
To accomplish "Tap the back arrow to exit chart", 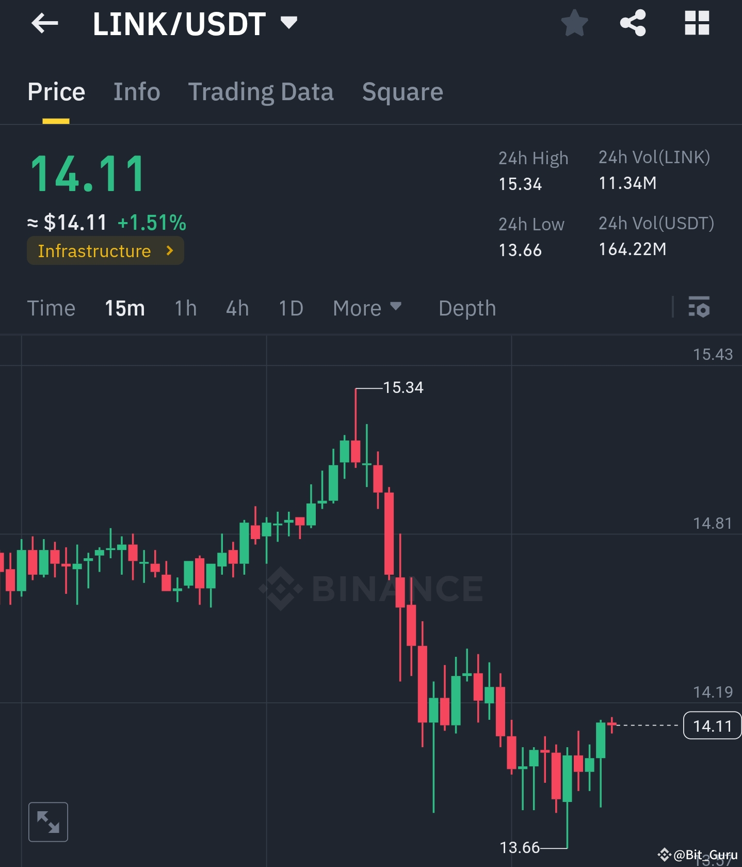I will tap(45, 23).
